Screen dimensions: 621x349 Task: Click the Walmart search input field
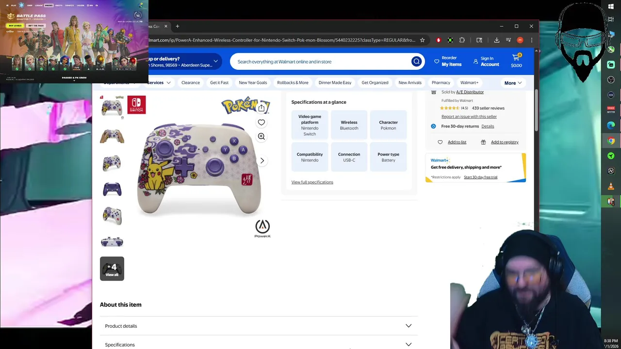(x=320, y=62)
